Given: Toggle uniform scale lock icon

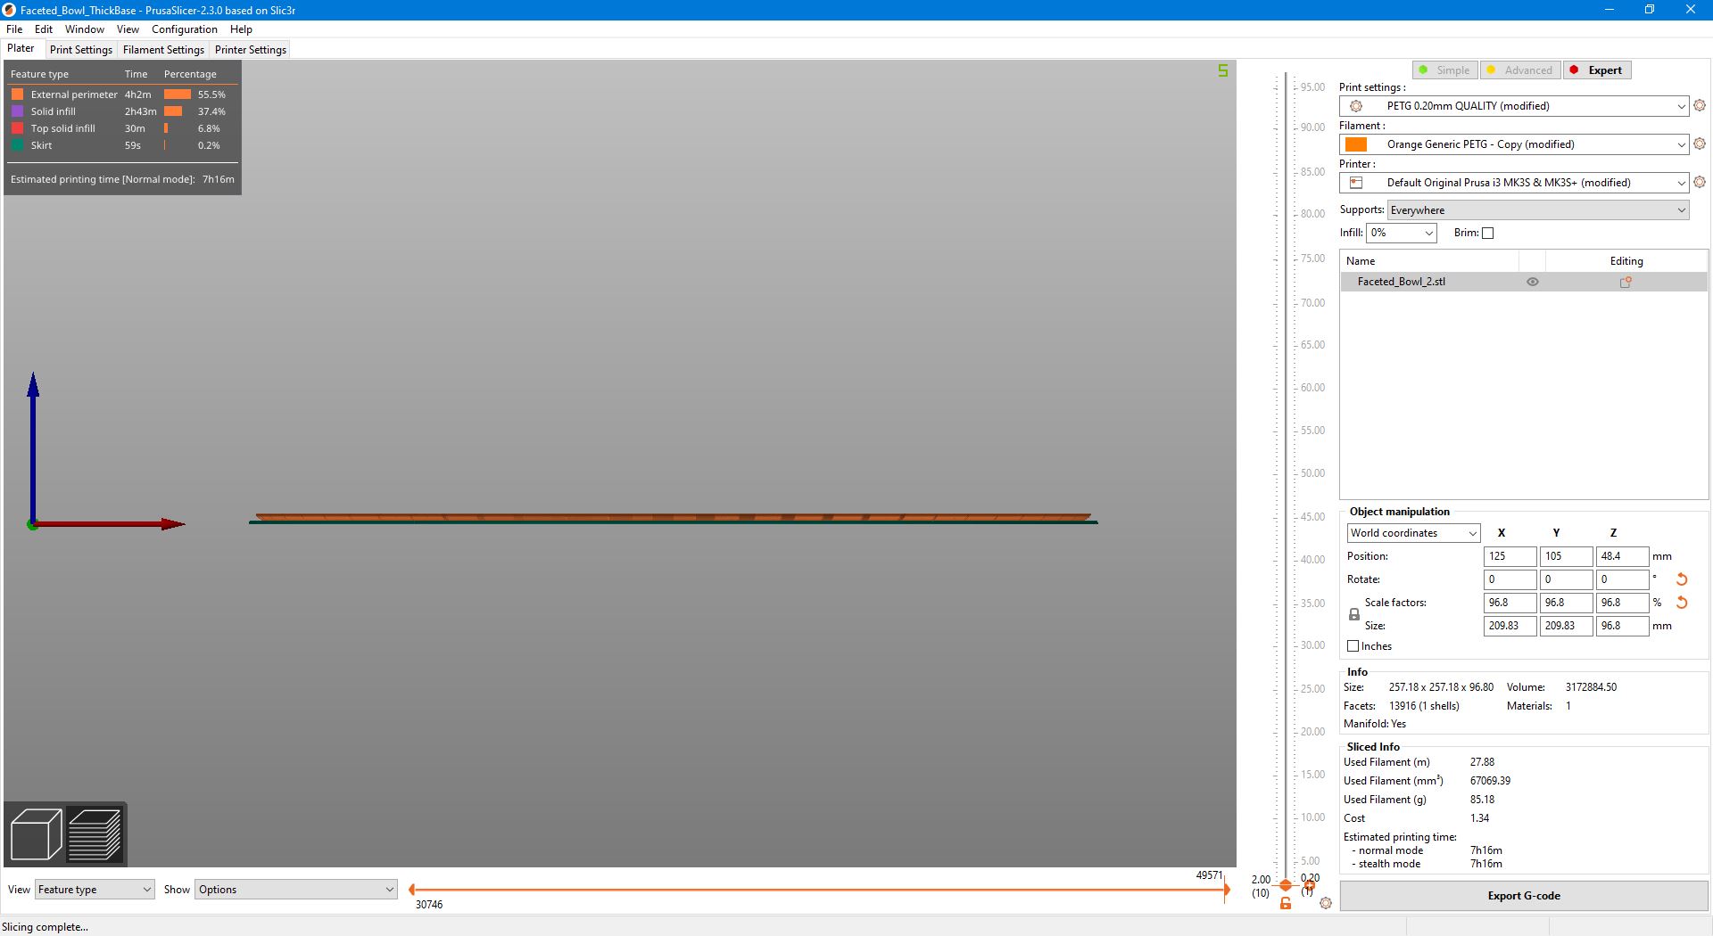Looking at the screenshot, I should pyautogui.click(x=1353, y=614).
